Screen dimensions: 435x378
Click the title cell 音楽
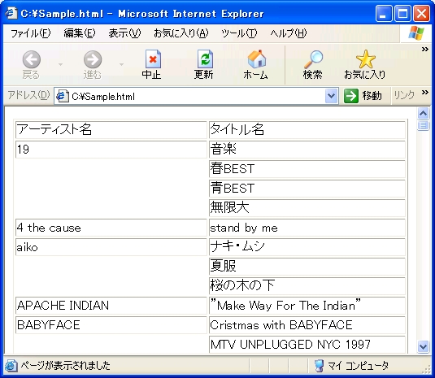[307, 150]
